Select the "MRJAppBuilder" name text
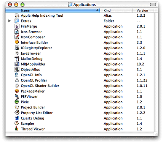The width and height of the screenshot is (163, 143). [33, 64]
